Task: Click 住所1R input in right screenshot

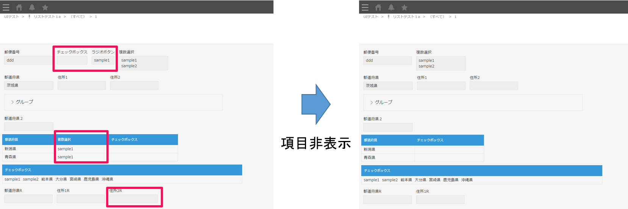Action: (x=440, y=200)
